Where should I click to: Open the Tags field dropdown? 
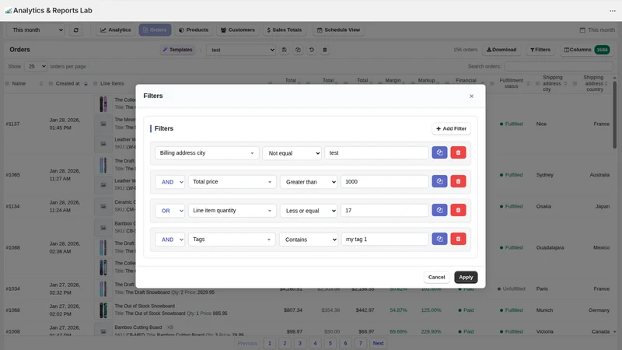tap(232, 240)
